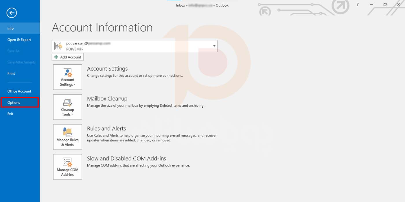Restore down the Outlook window
405x202 pixels.
tap(385, 5)
